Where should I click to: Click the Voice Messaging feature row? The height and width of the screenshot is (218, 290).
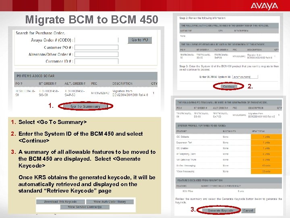(229, 172)
